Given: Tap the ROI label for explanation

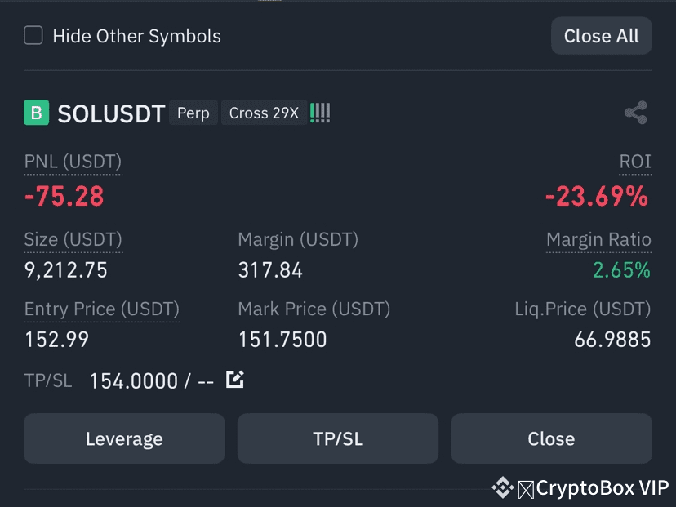Looking at the screenshot, I should (635, 162).
